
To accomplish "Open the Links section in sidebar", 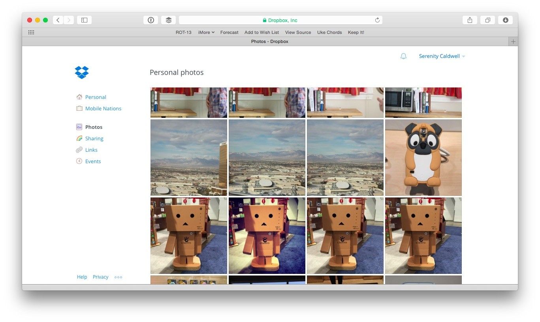I will coord(91,150).
